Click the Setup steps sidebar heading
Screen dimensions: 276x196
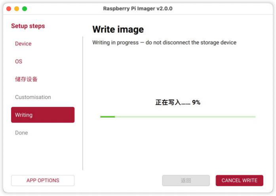[28, 26]
